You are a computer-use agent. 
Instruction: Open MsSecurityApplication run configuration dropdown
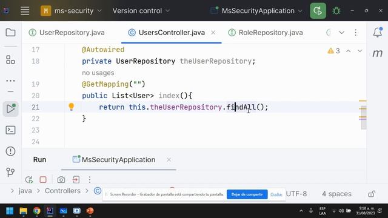256,11
